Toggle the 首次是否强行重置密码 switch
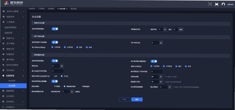This screenshot has width=235, height=110. click(154, 61)
